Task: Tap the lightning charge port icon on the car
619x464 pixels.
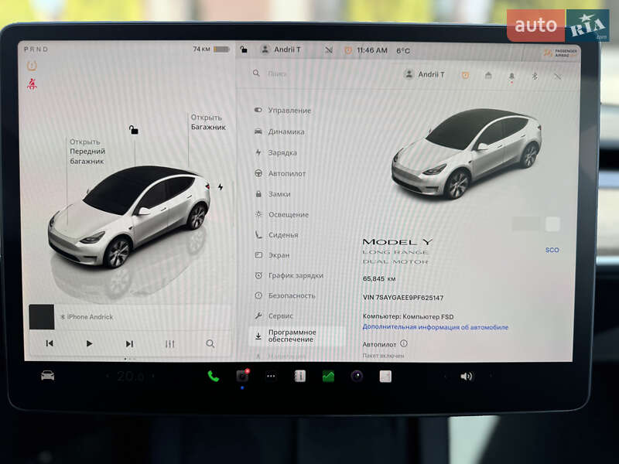Action: click(221, 186)
